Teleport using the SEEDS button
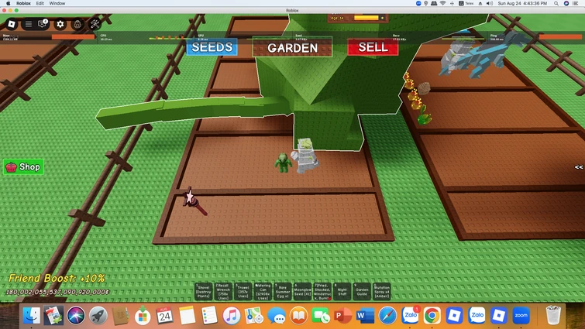 [x=212, y=47]
